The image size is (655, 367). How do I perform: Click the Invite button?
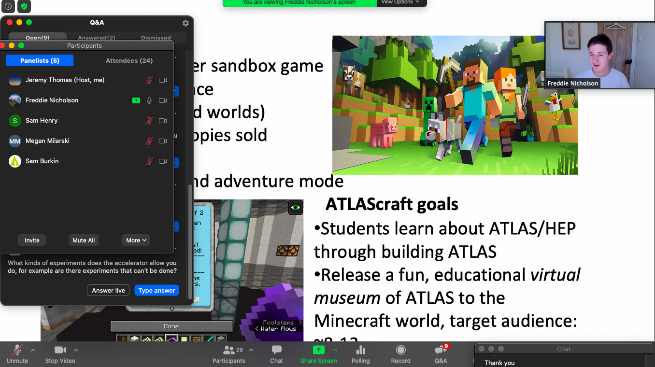coord(32,240)
